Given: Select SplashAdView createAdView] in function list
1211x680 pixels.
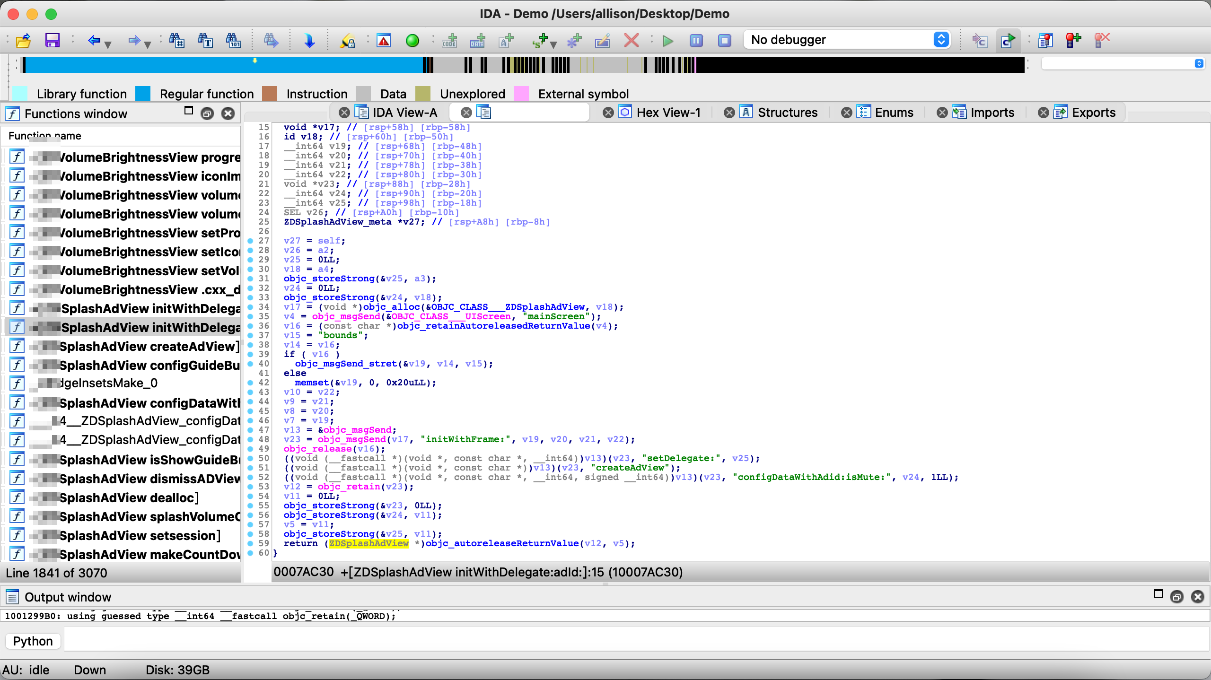Looking at the screenshot, I should pyautogui.click(x=149, y=347).
